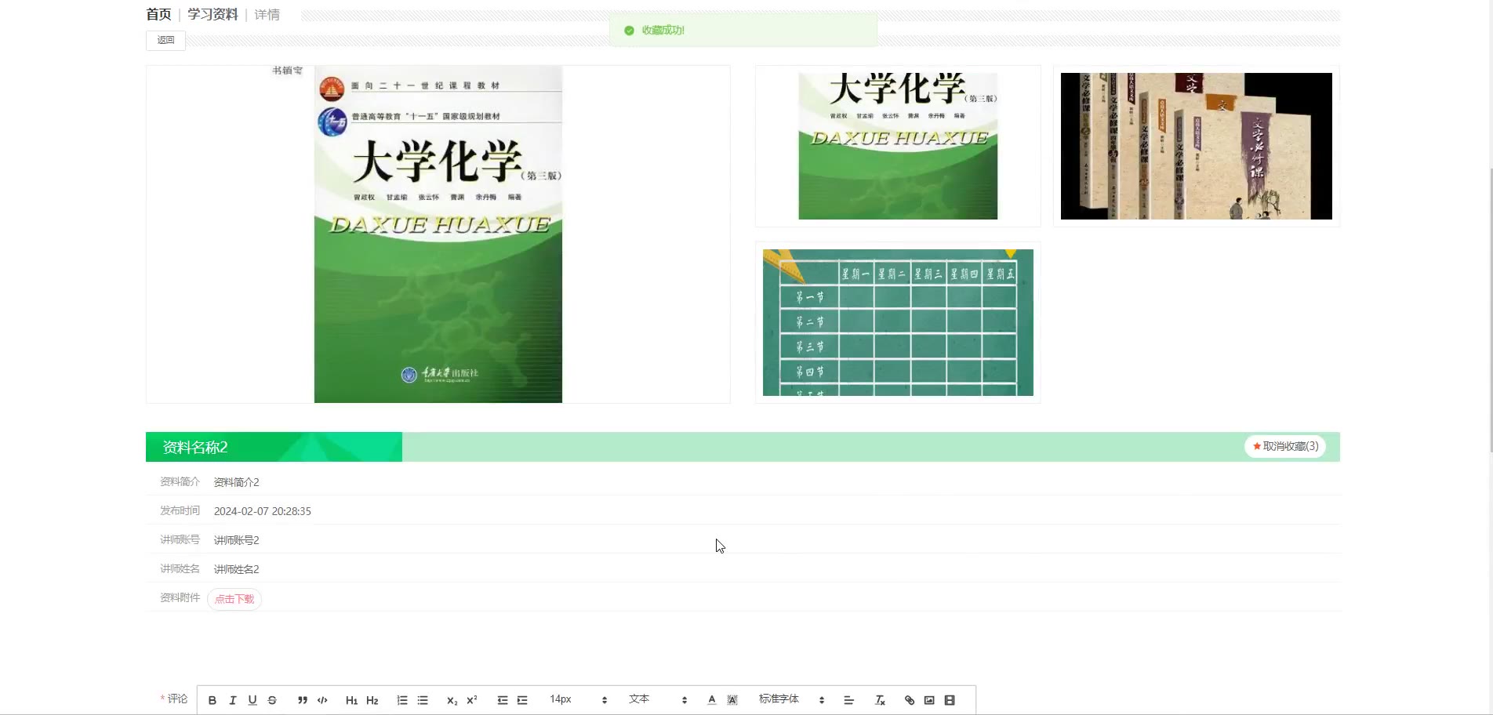Toggle italic formatting in comment editor
The width and height of the screenshot is (1493, 715).
point(232,700)
